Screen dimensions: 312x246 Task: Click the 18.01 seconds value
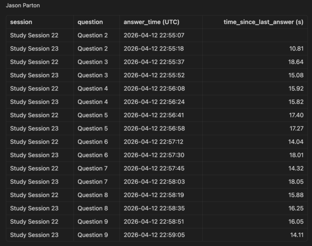pyautogui.click(x=296, y=155)
